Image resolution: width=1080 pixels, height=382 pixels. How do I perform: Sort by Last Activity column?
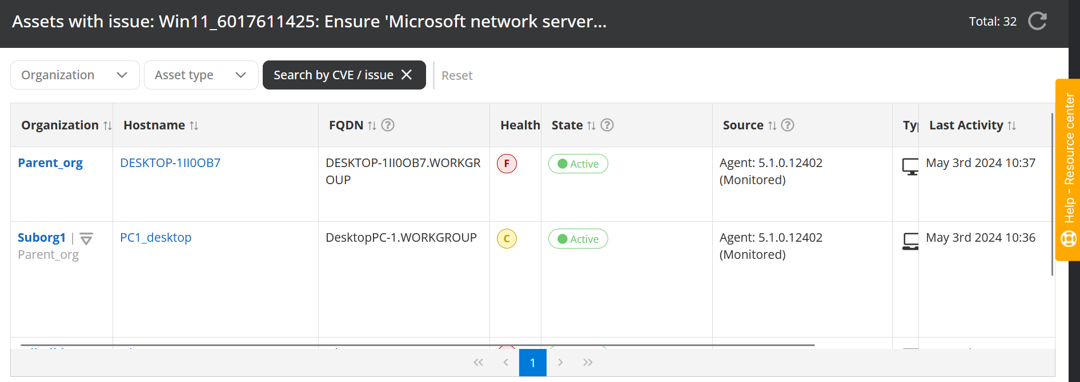pos(1011,125)
